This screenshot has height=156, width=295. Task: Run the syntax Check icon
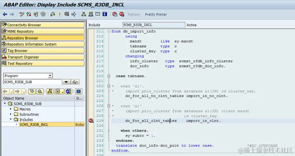(53, 14)
